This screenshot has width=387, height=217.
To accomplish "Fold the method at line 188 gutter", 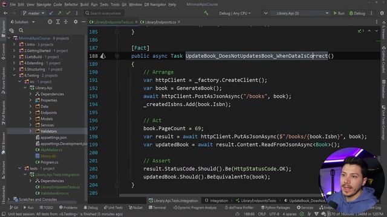I will (117, 56).
